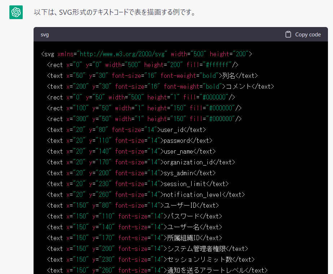Viewport: 333px width, 274px height.
Task: Click the code line with パスワード
Action: (135, 216)
